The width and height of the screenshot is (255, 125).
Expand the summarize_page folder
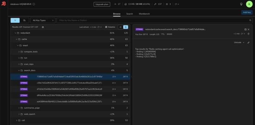pyautogui.click(x=19, y=108)
